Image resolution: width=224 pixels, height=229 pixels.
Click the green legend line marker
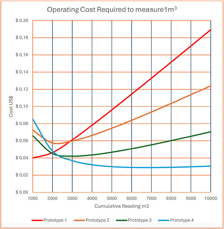[121, 220]
